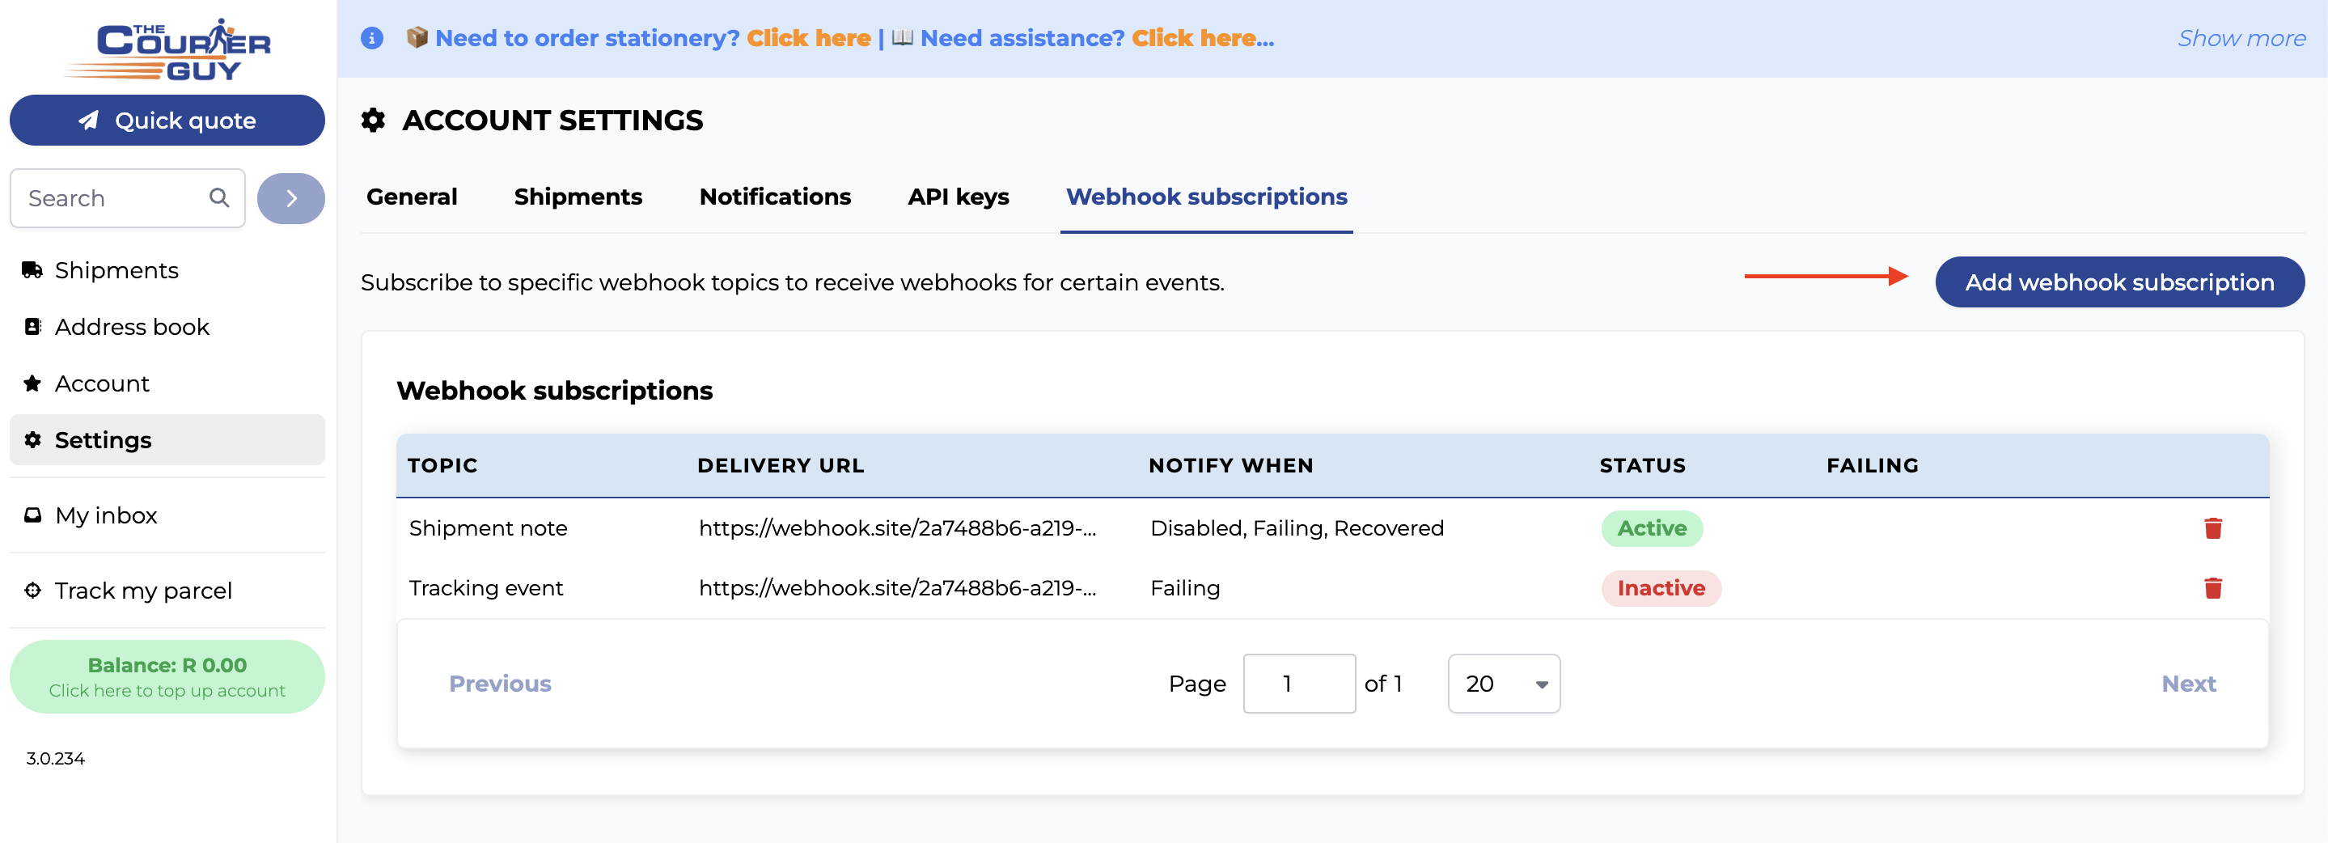This screenshot has height=843, width=2328.
Task: Click the search magnifier icon
Action: coord(218,198)
